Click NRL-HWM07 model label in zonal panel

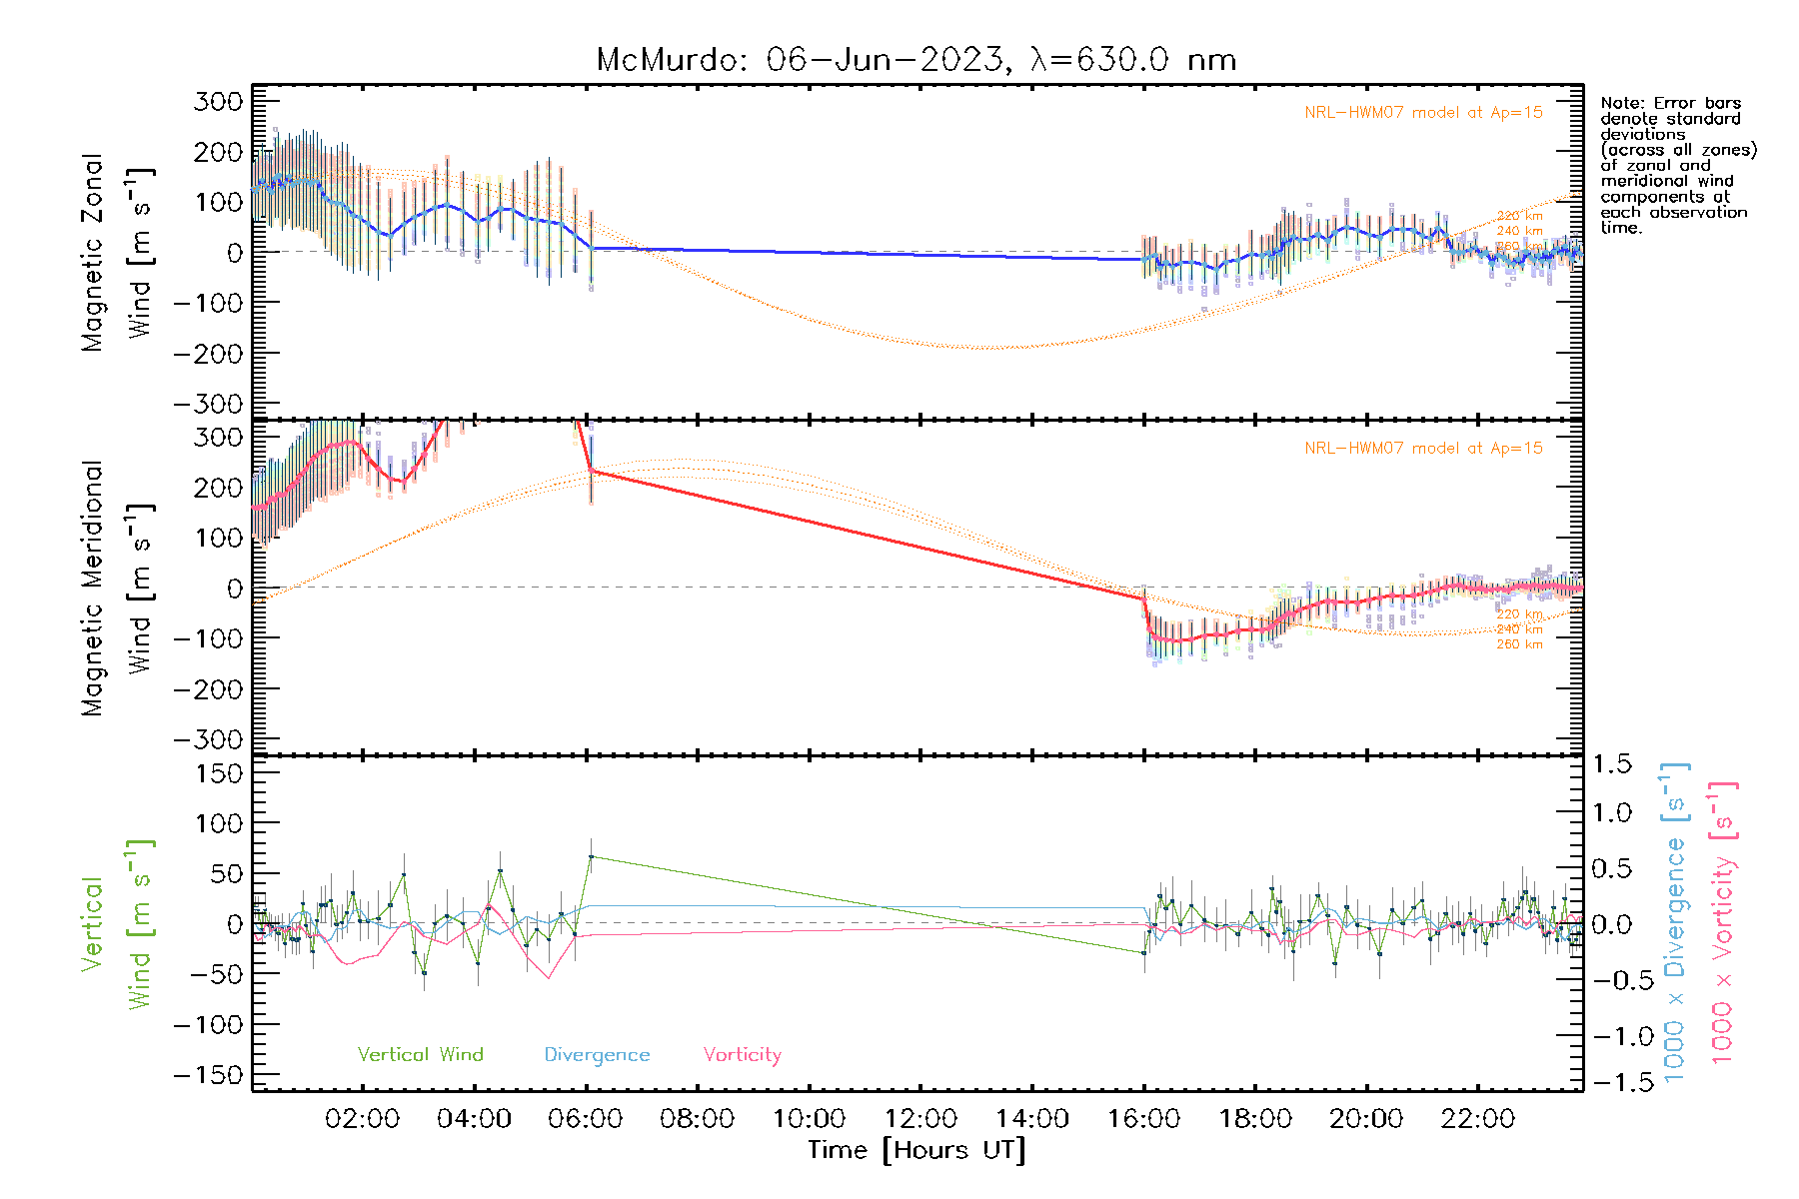tap(1422, 113)
